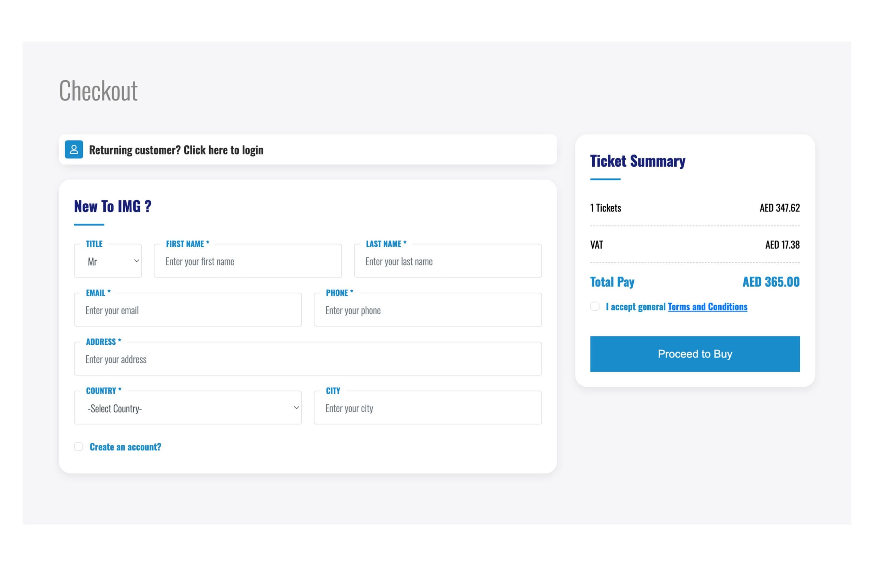Click Returning customer login banner
The width and height of the screenshot is (874, 566).
coord(176,150)
